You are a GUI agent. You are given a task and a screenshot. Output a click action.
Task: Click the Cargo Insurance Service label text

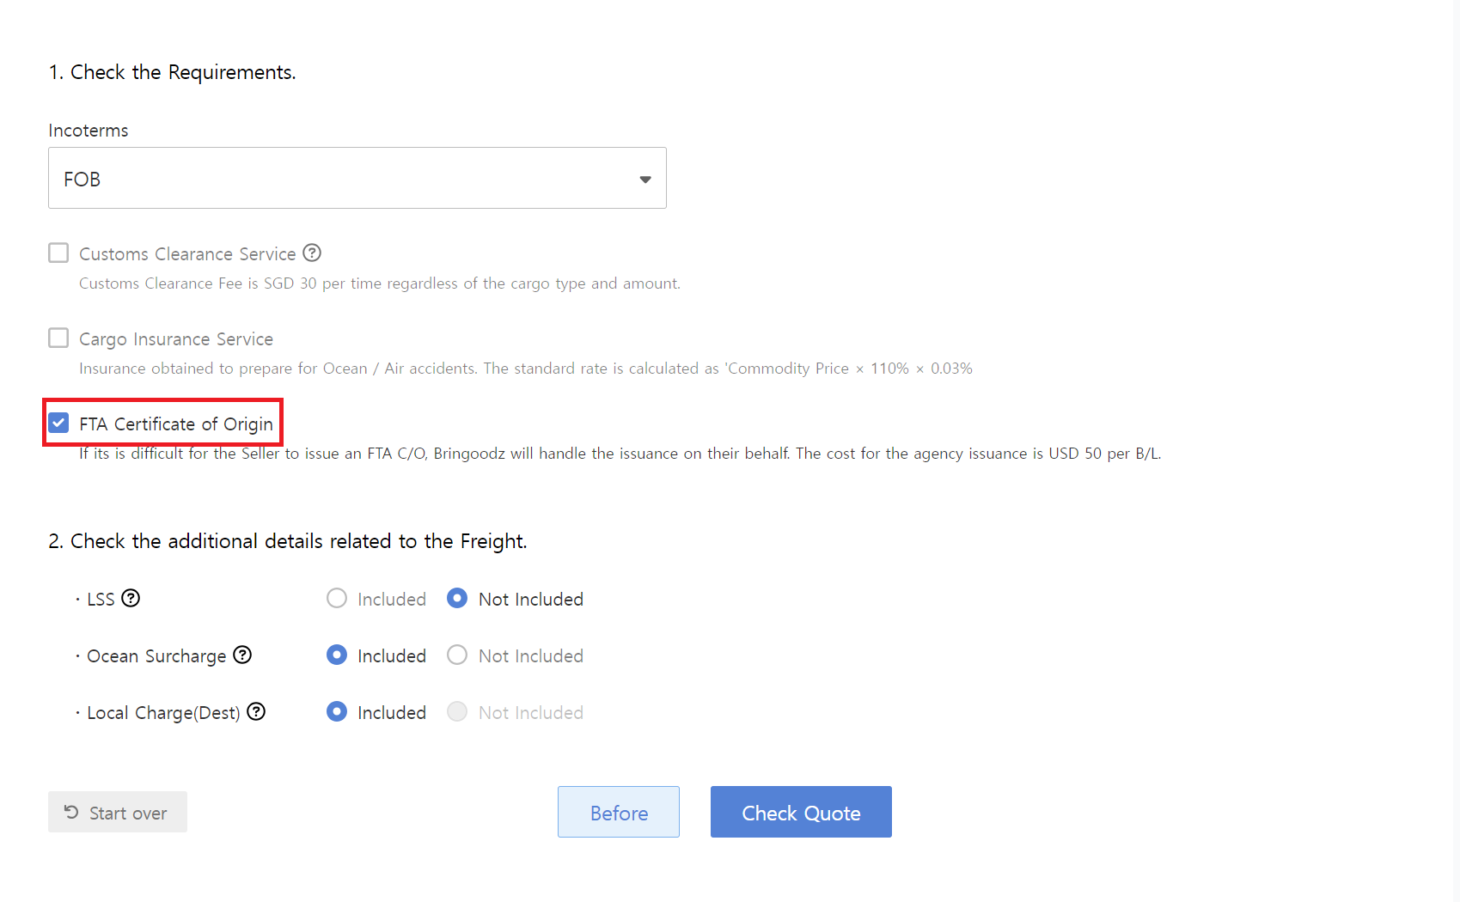(x=176, y=339)
